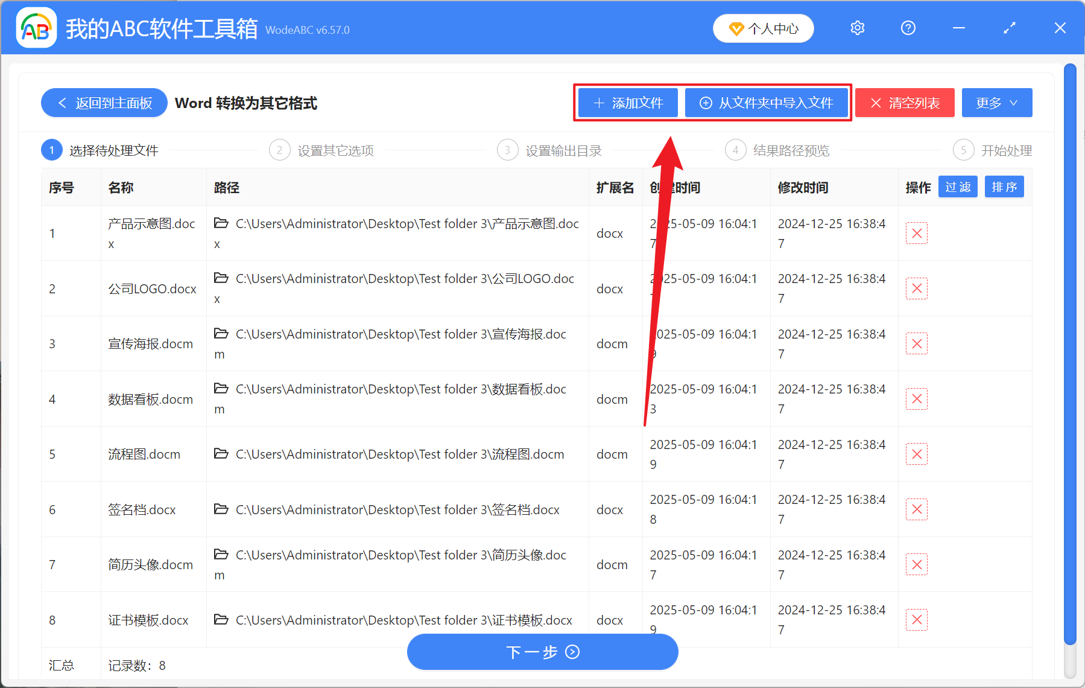Click the AB app logo icon
This screenshot has height=688, width=1085.
tap(36, 28)
